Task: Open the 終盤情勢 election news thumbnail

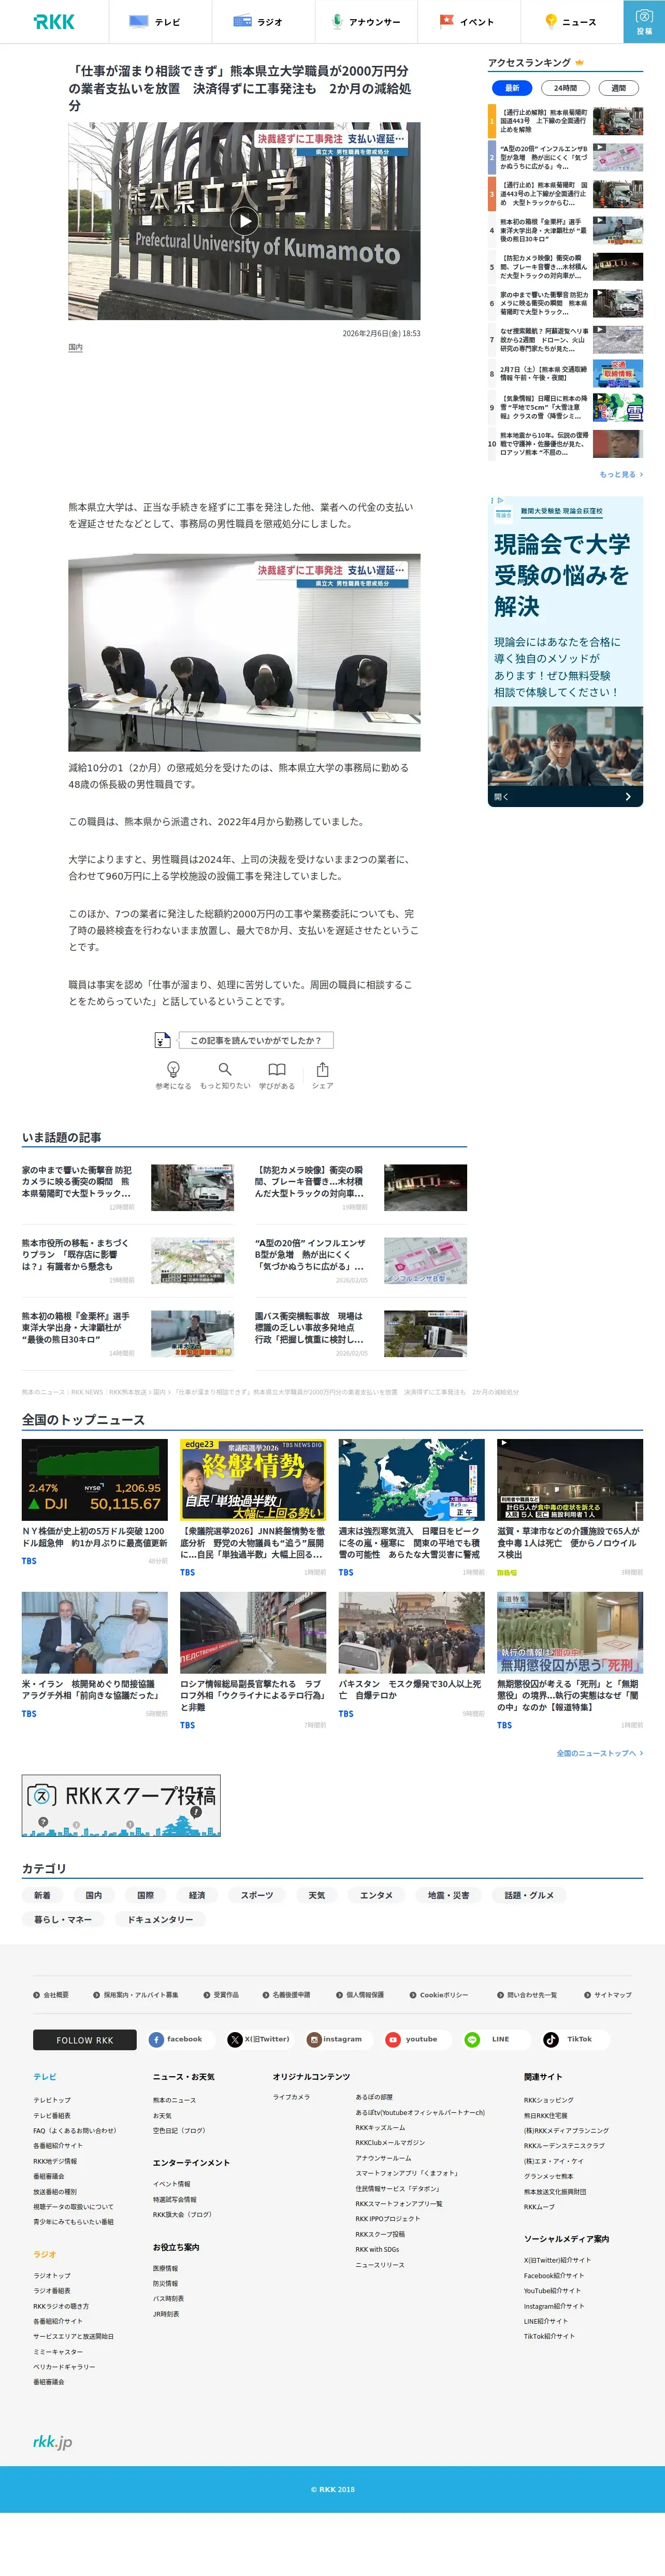Action: (253, 1480)
